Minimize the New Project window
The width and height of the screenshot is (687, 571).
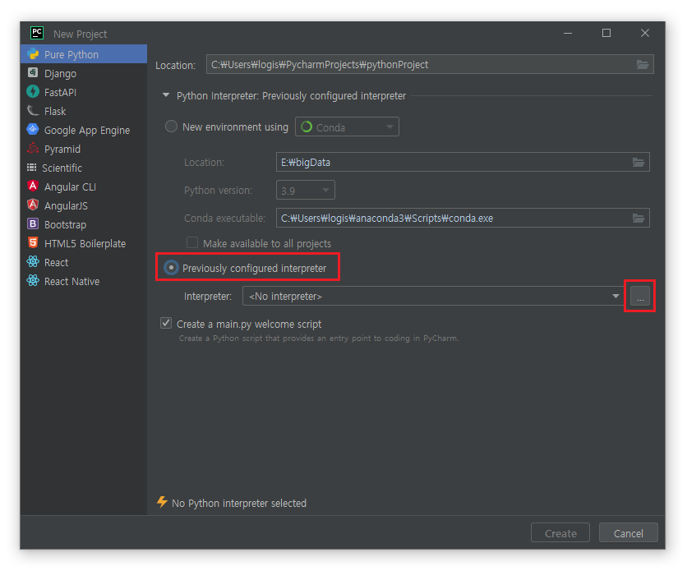coord(568,34)
